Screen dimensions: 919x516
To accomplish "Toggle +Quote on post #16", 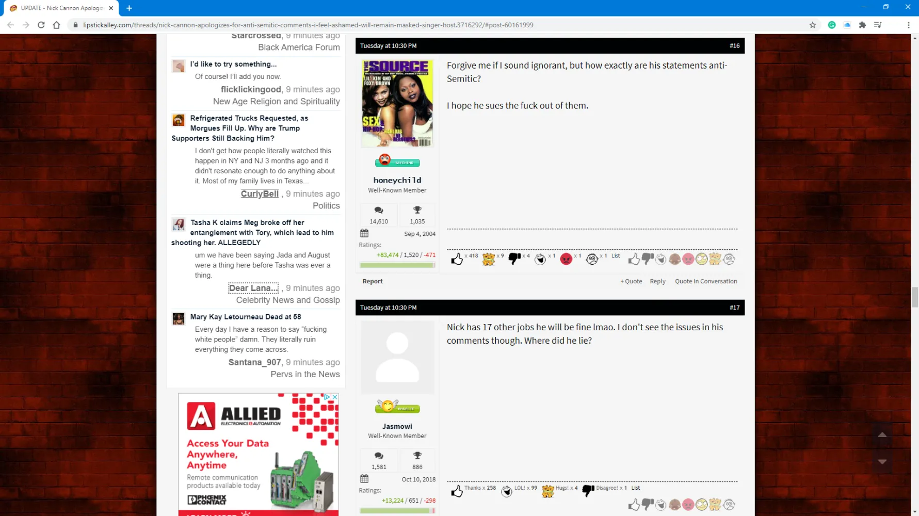I will click(x=631, y=281).
